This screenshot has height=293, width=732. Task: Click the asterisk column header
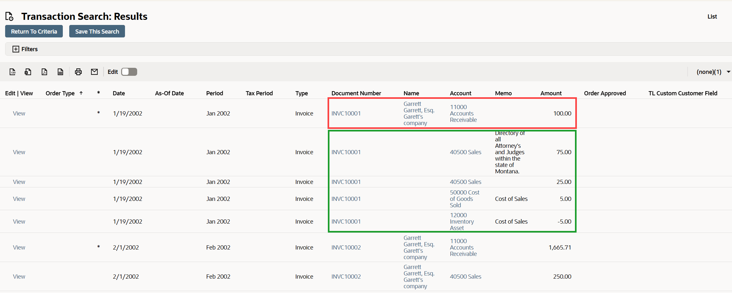[x=98, y=93]
